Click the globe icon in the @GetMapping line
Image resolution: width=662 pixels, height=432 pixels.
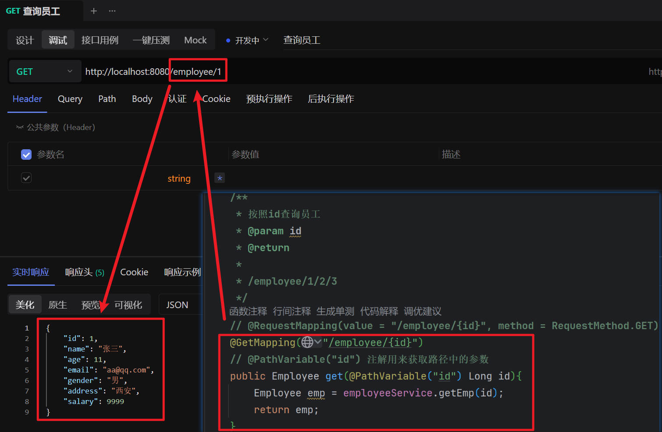pyautogui.click(x=307, y=342)
